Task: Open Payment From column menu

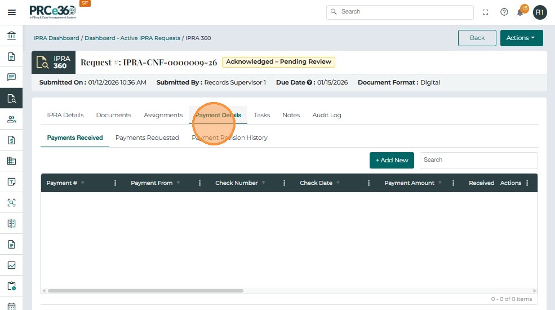Action: [x=199, y=183]
